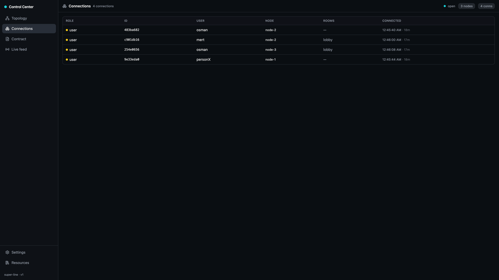The image size is (499, 280).
Task: Open Settings from the sidebar
Action: (x=29, y=252)
